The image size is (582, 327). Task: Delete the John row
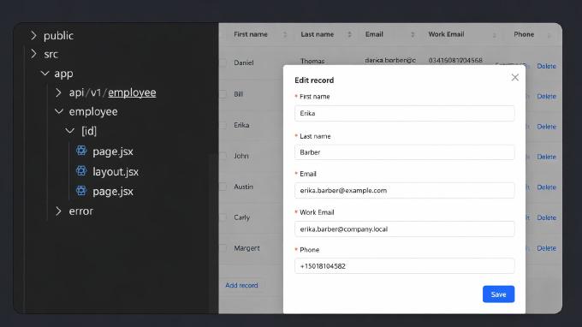(546, 157)
